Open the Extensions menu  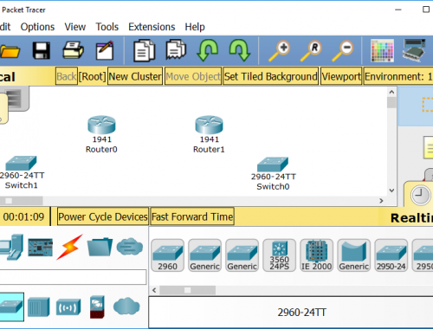[x=152, y=27]
